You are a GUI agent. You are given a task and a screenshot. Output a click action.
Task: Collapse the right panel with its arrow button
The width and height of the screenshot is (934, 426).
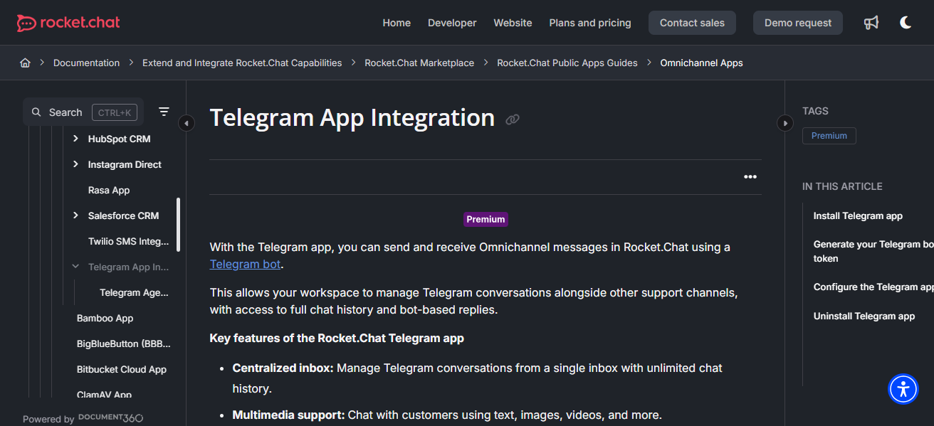click(785, 123)
